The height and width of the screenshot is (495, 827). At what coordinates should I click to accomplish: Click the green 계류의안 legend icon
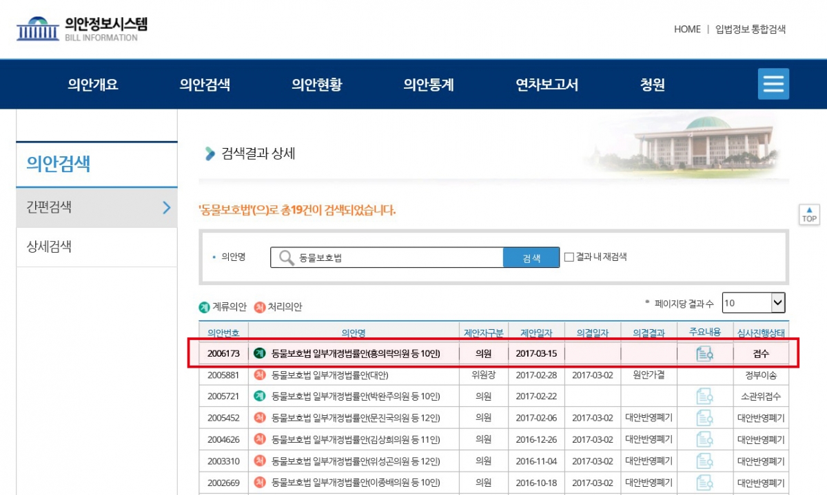(x=204, y=307)
